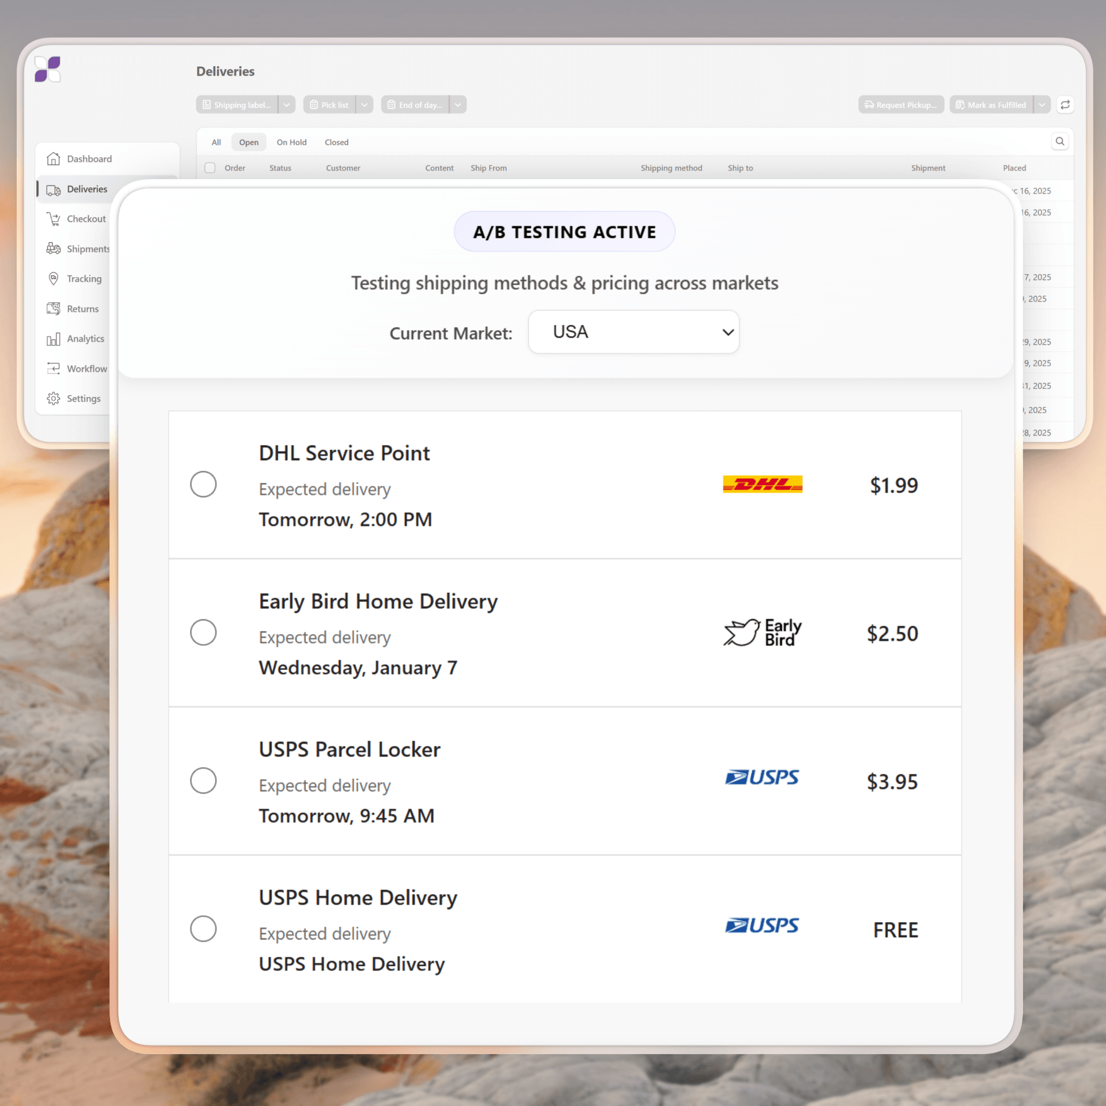Click the Request Pickup button
1106x1106 pixels.
click(x=900, y=104)
